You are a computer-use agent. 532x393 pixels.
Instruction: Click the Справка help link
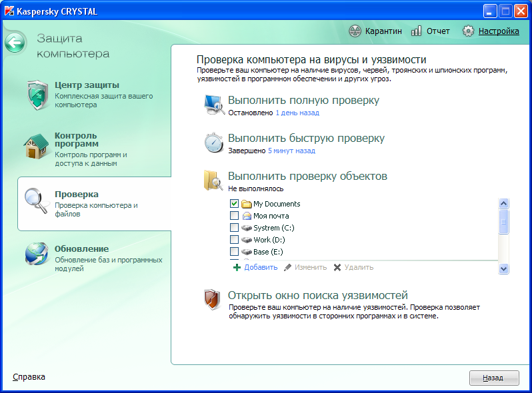[x=29, y=377]
